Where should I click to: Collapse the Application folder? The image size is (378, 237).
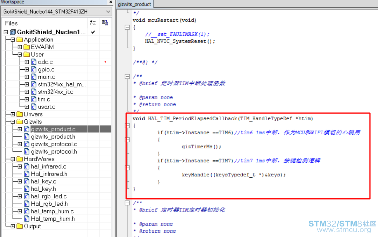pyautogui.click(x=13, y=39)
